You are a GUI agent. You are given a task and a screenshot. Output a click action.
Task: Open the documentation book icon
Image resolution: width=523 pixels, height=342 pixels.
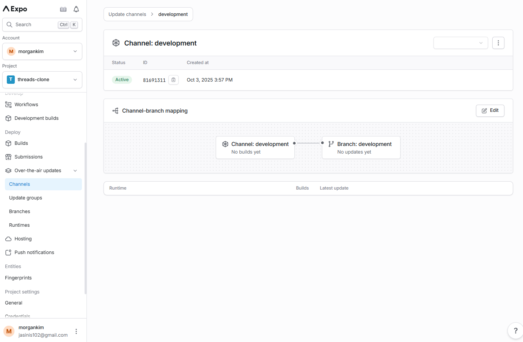(63, 9)
